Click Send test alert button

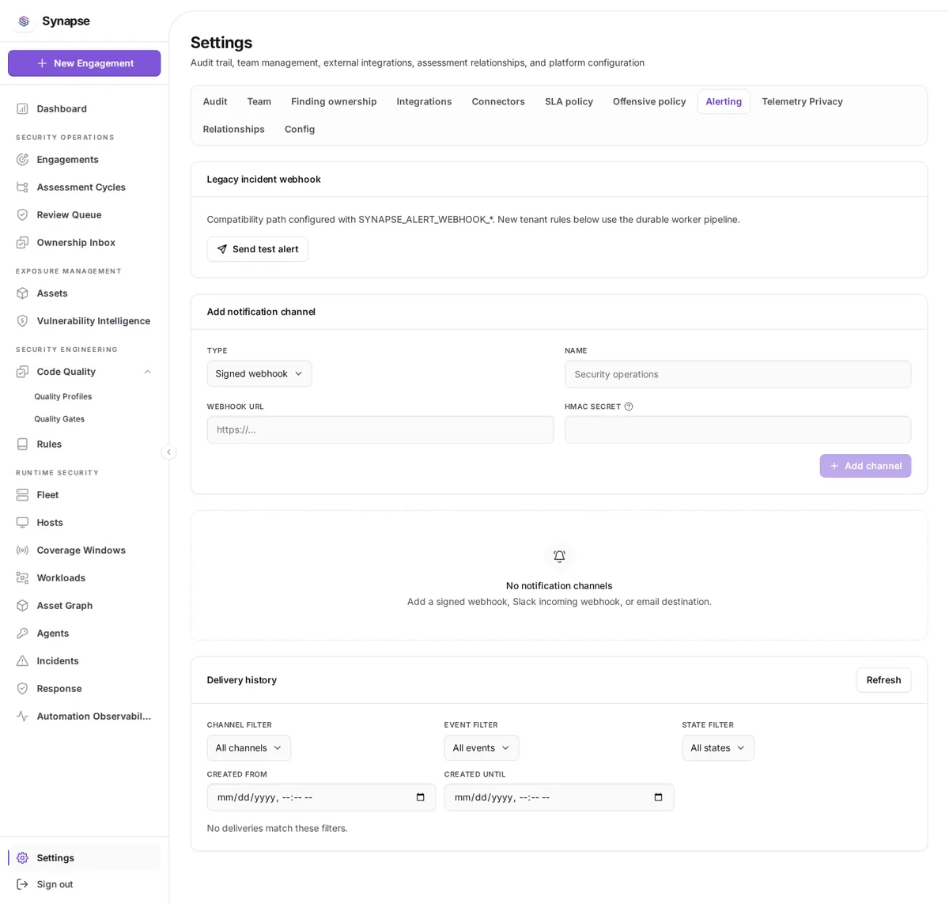tap(258, 249)
